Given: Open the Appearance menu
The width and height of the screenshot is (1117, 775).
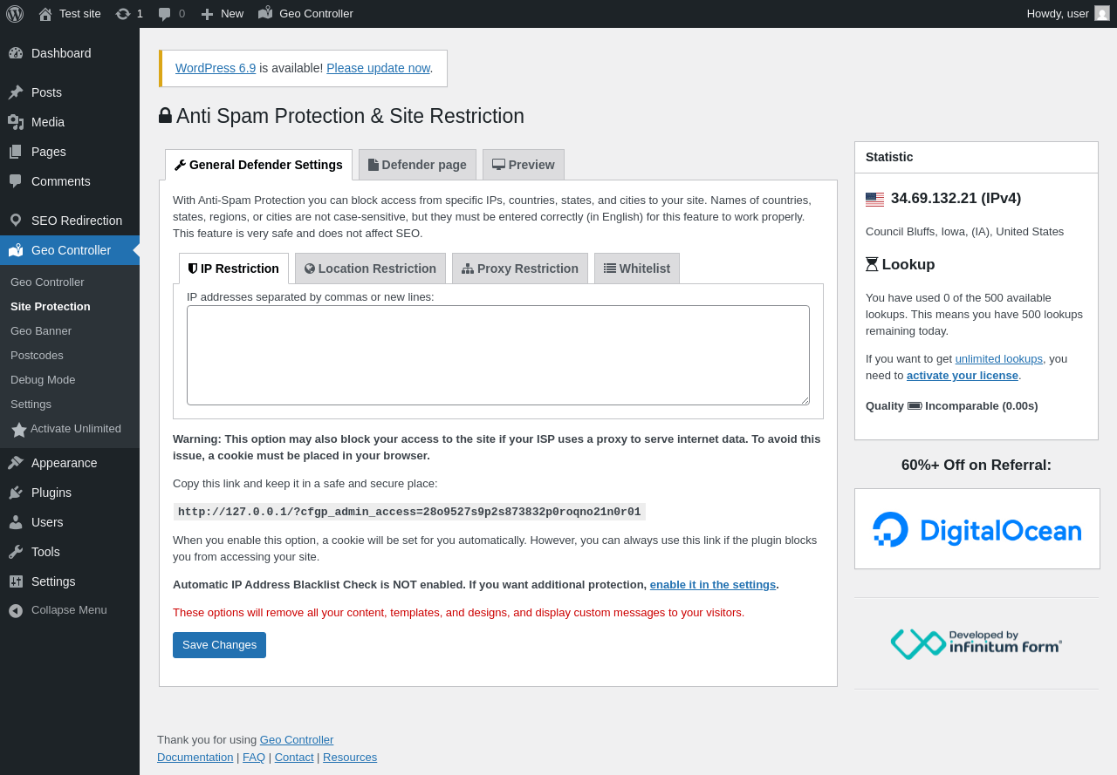Looking at the screenshot, I should (x=64, y=463).
